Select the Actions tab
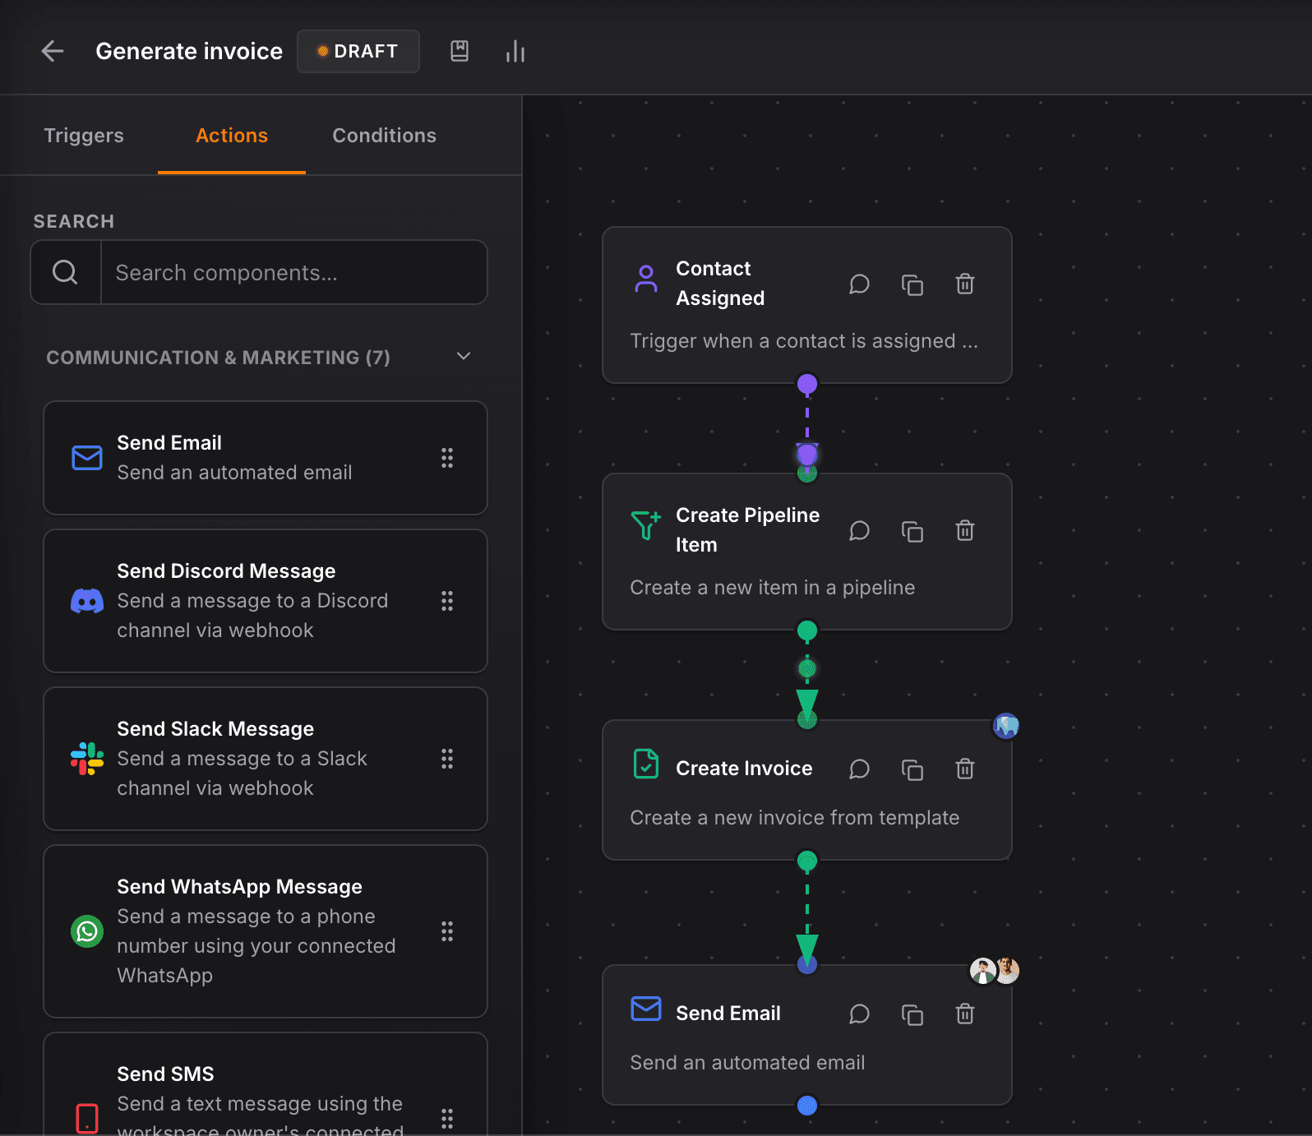This screenshot has width=1312, height=1136. [232, 136]
